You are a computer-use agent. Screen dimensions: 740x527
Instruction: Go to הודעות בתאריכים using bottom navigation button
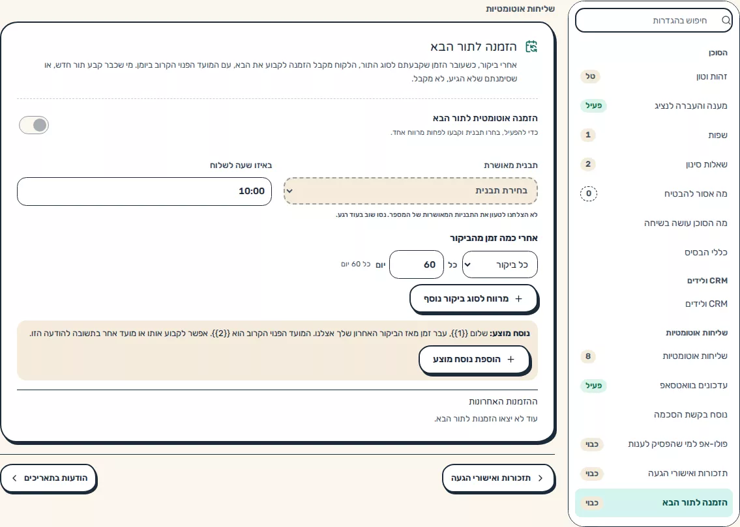[49, 478]
